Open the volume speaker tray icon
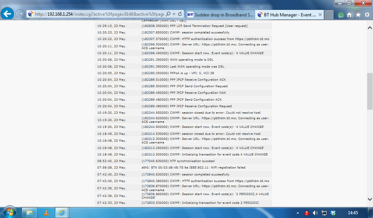The height and width of the screenshot is (218, 373). (x=315, y=213)
